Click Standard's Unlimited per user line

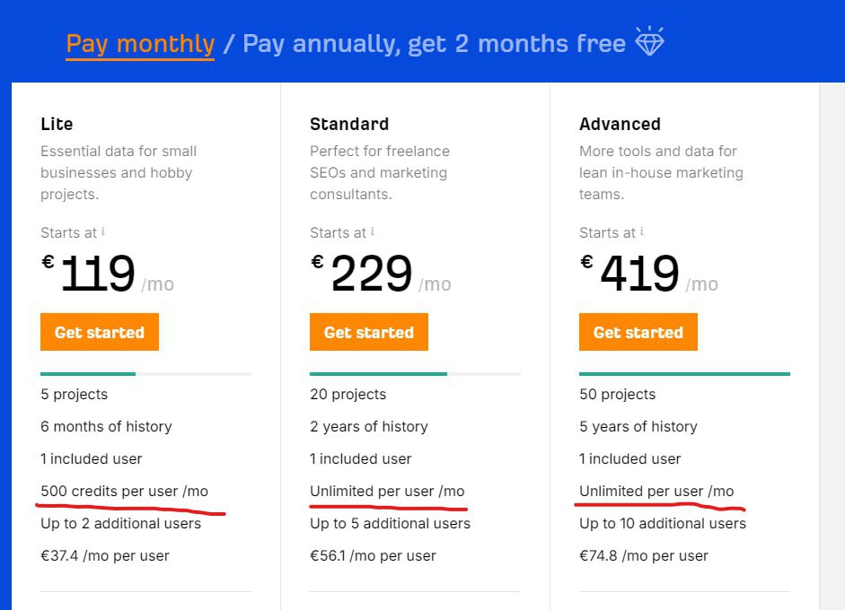coord(387,491)
